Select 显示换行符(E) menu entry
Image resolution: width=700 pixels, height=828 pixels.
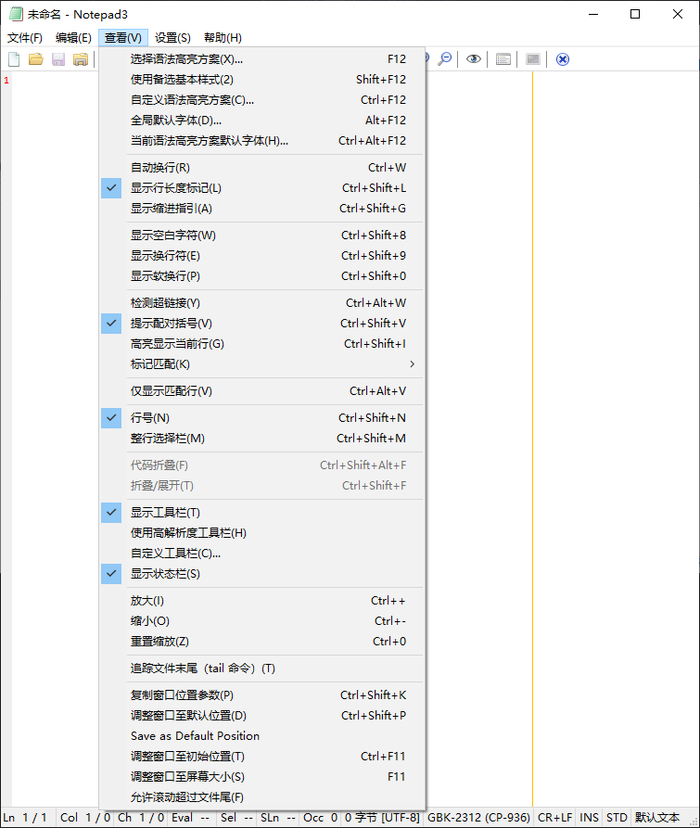point(261,256)
